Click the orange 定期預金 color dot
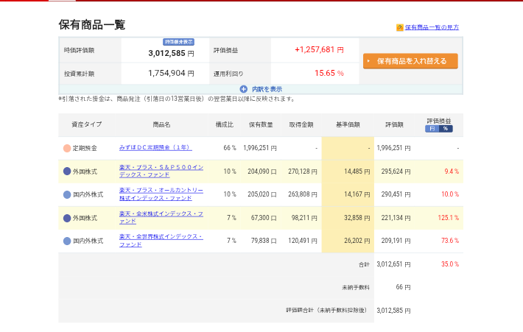Screen dimensions: 523x332 (x=67, y=148)
